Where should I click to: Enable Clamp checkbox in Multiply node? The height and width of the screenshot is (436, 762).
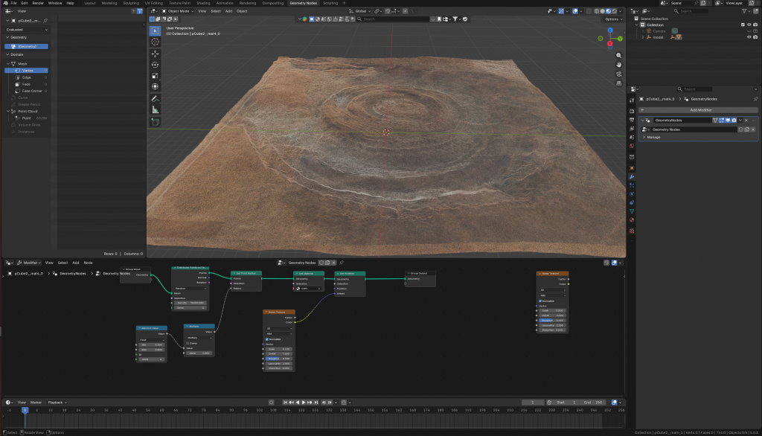188,343
